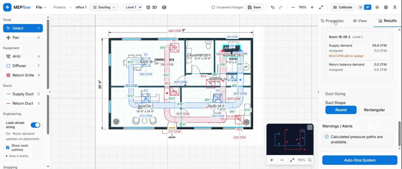This screenshot has width=402, height=169.
Task: Switch units to IP
Action: point(368,7)
